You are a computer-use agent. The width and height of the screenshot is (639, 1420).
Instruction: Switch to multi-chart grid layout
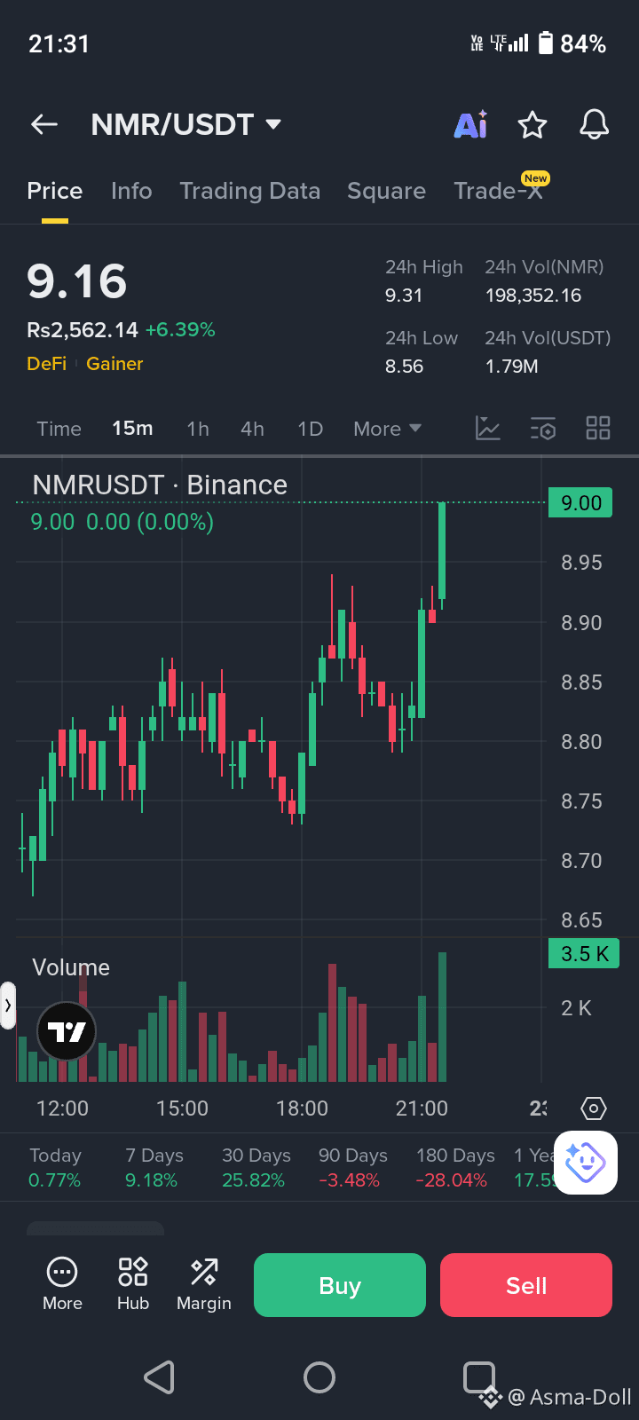coord(598,429)
